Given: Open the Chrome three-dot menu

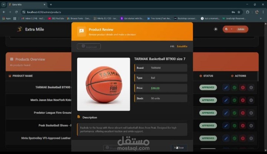Looking at the screenshot, I should [263, 12].
